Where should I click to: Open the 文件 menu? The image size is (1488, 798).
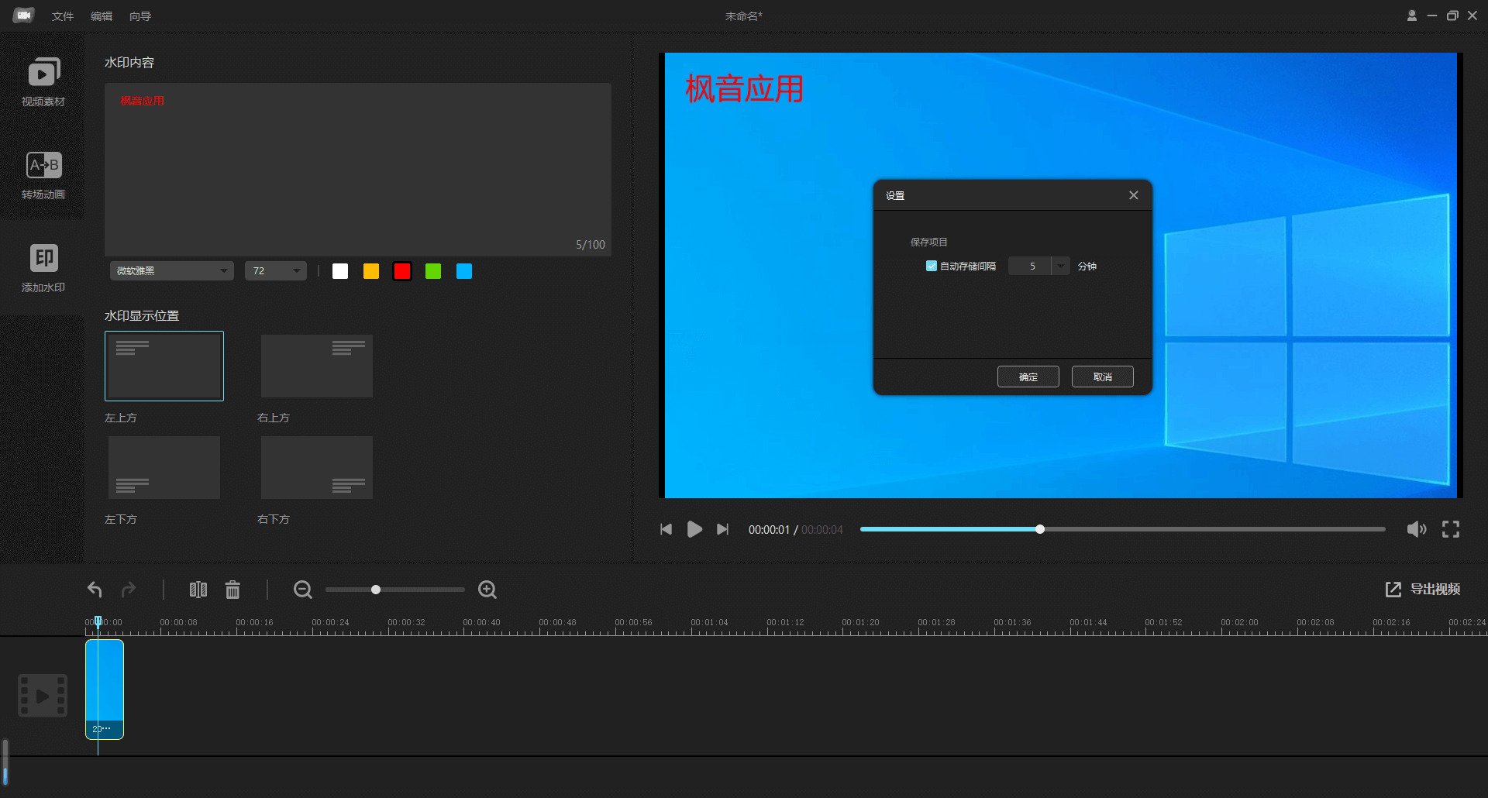[63, 16]
